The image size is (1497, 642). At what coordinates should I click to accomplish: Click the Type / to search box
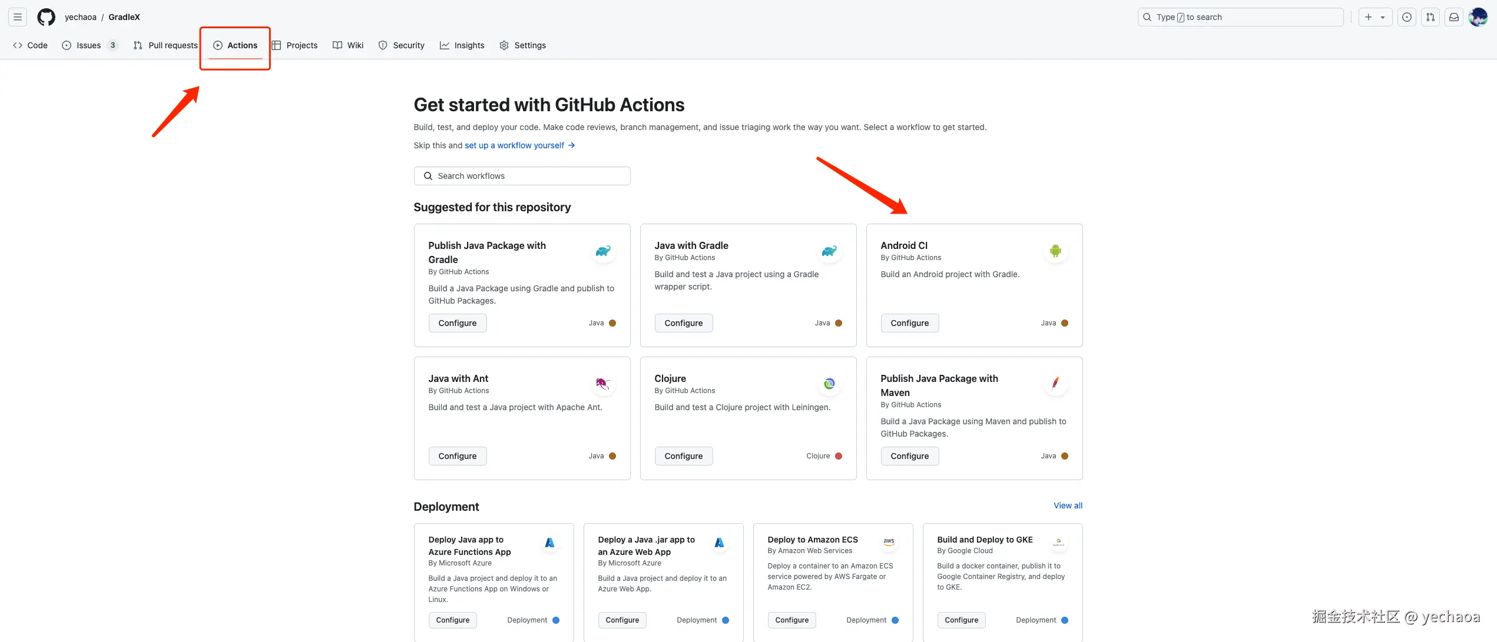pos(1240,17)
